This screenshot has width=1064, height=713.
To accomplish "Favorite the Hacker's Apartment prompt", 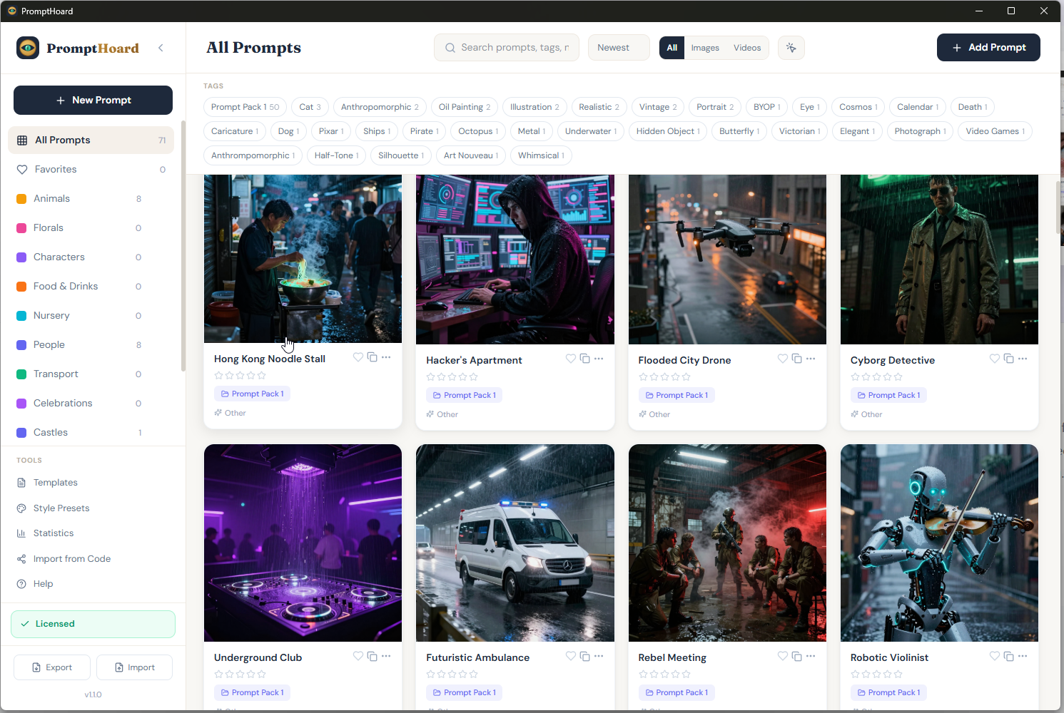I will click(x=571, y=359).
